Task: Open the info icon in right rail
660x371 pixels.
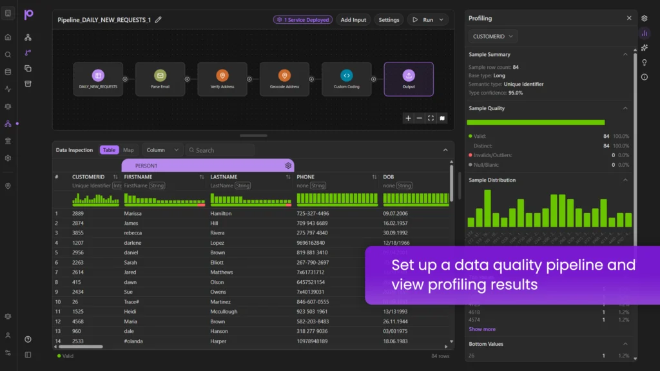Action: click(645, 77)
